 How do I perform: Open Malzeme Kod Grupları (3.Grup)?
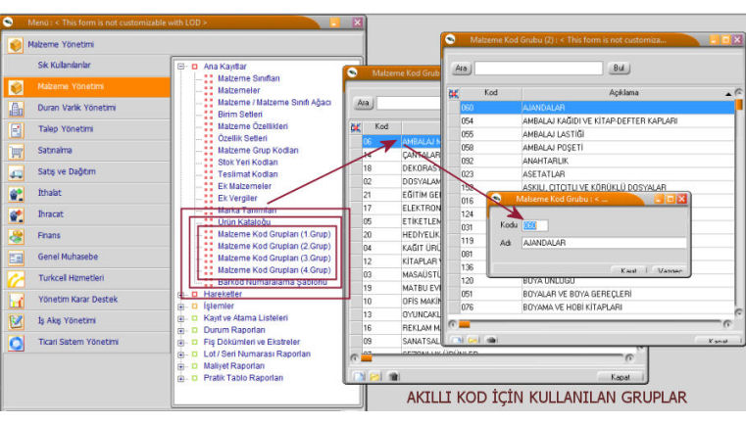274,259
